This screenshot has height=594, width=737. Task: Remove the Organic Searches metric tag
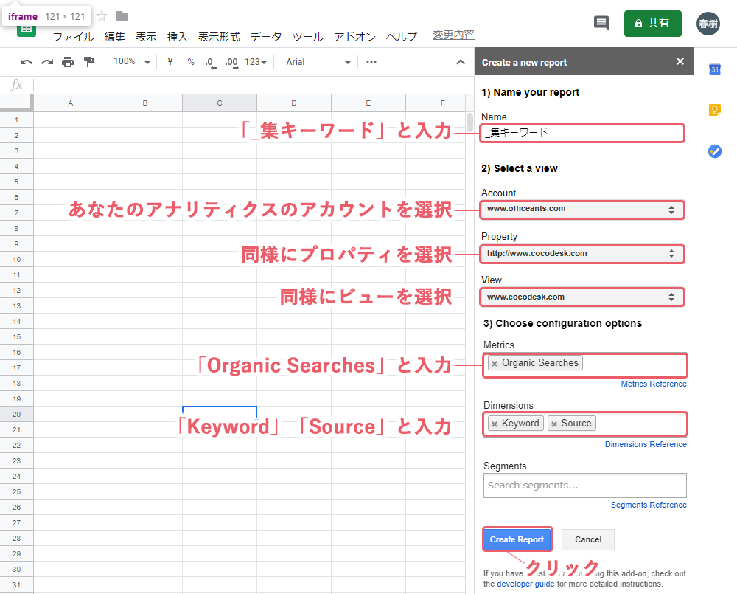(495, 363)
